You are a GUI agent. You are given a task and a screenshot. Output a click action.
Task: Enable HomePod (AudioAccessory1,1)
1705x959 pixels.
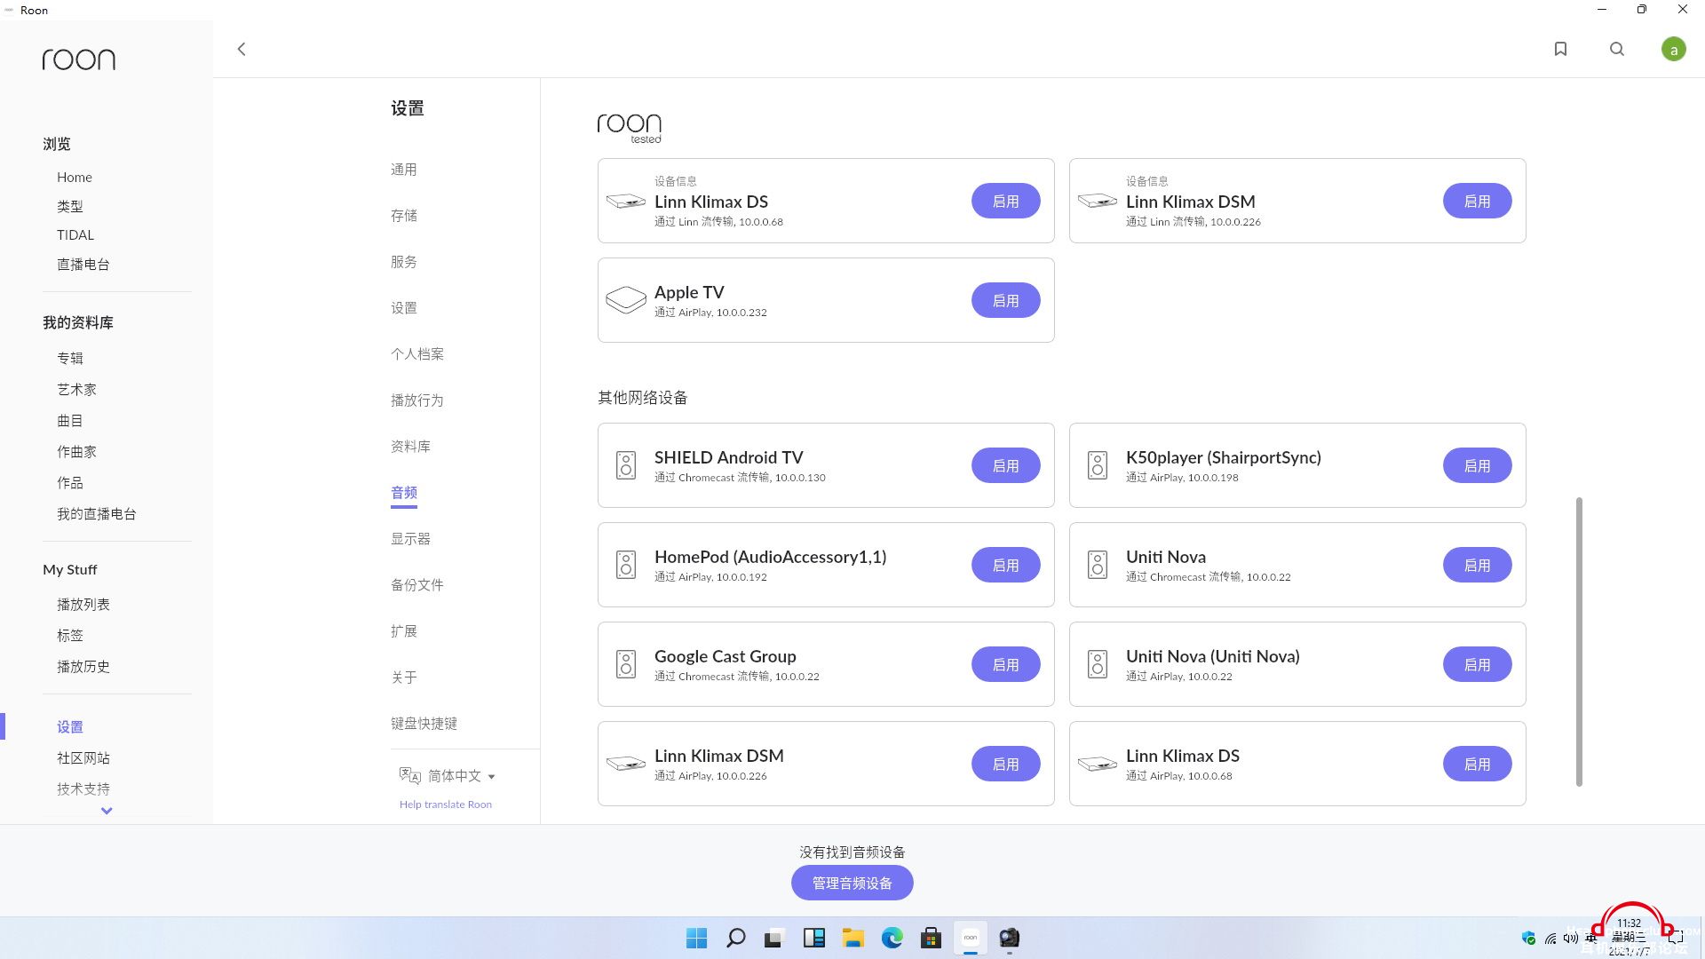point(1005,565)
